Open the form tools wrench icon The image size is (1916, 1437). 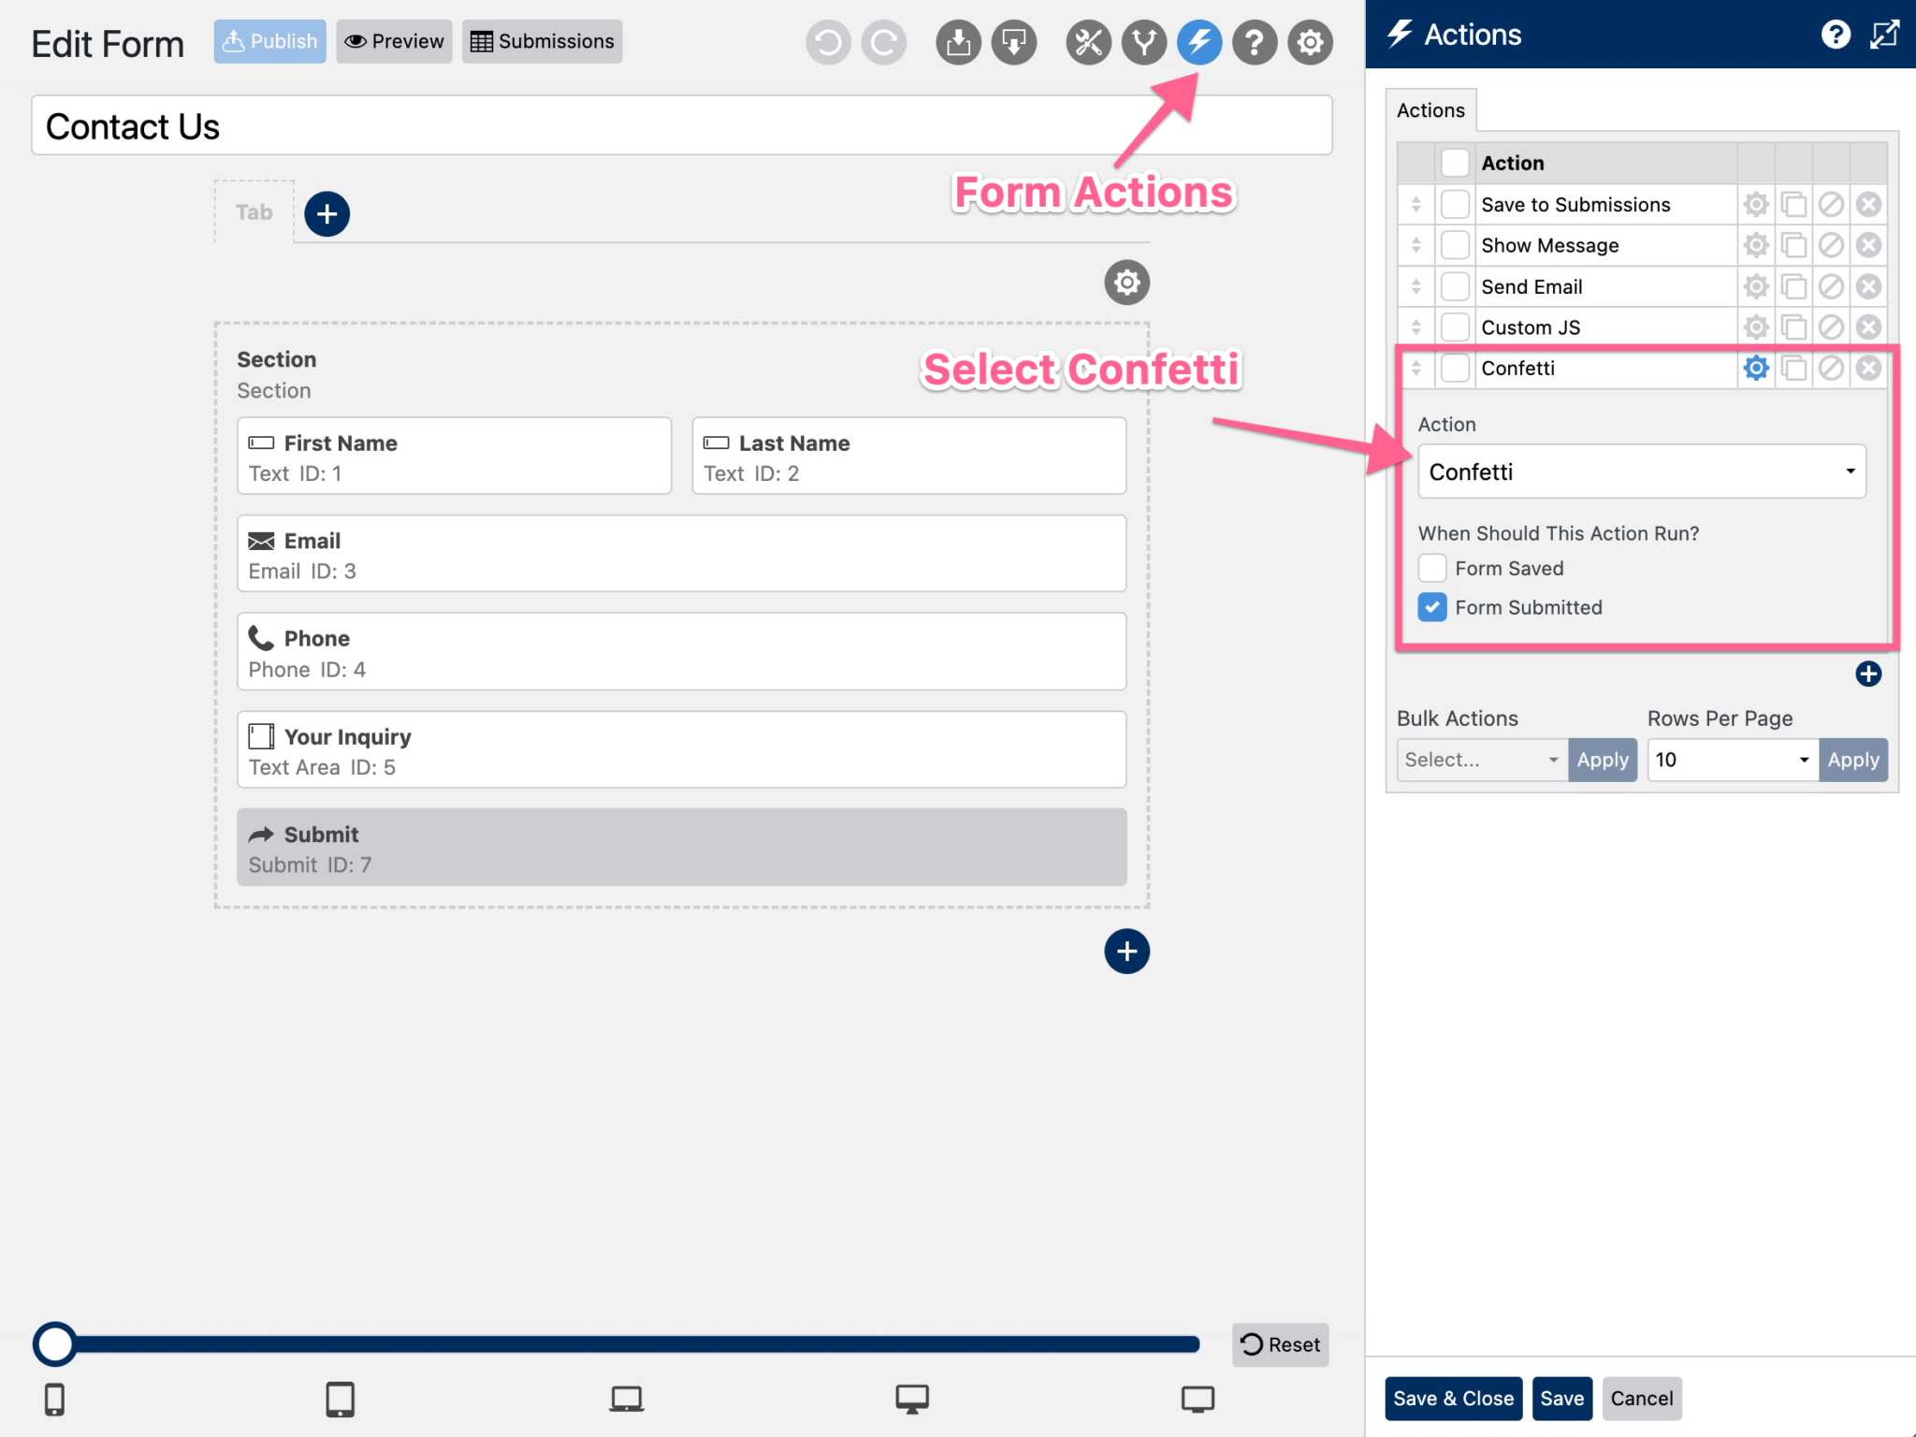(x=1088, y=42)
